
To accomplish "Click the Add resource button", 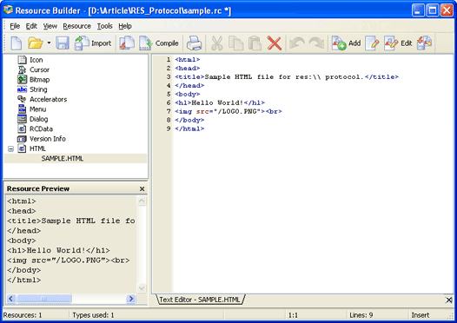I will coord(347,43).
